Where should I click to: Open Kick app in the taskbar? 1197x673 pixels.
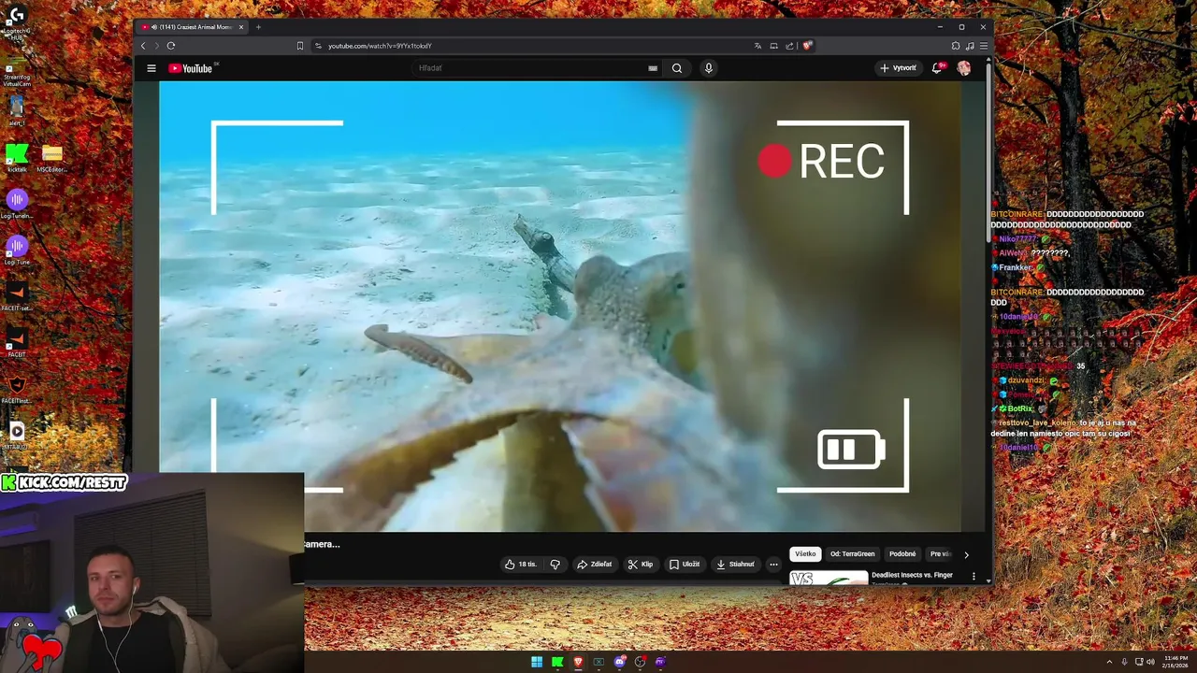pyautogui.click(x=557, y=662)
